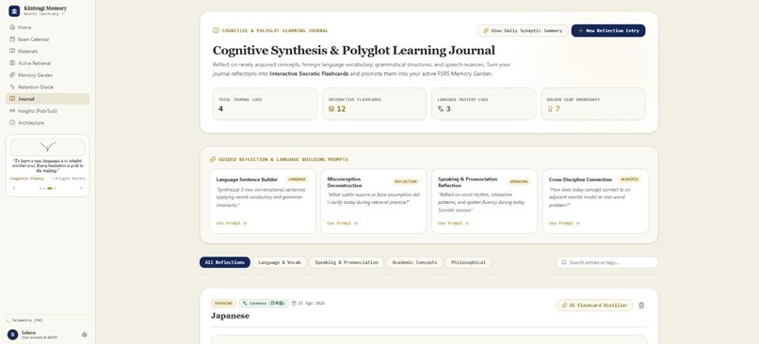The height and width of the screenshot is (344, 759).
Task: Open Retention Oracle page
Action: coord(47,87)
